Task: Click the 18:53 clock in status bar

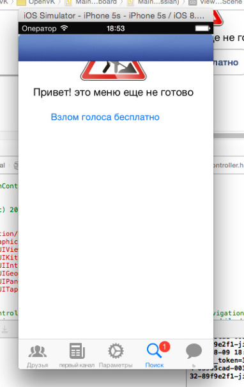Action: click(116, 28)
